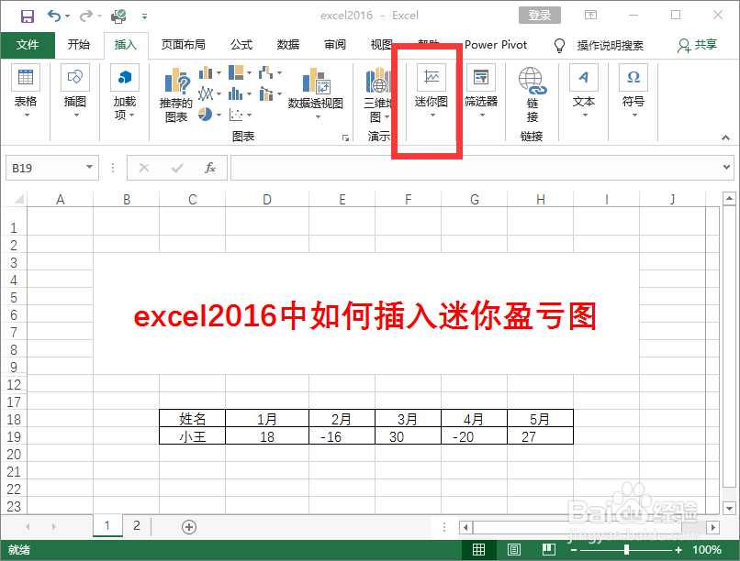Viewport: 740px width, 561px height.
Task: Click the Select All corner triangle
Action: pyautogui.click(x=19, y=199)
